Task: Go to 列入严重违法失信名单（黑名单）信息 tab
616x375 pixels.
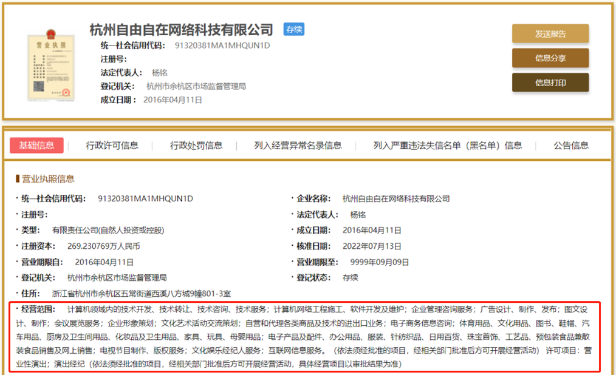Action: pyautogui.click(x=448, y=146)
